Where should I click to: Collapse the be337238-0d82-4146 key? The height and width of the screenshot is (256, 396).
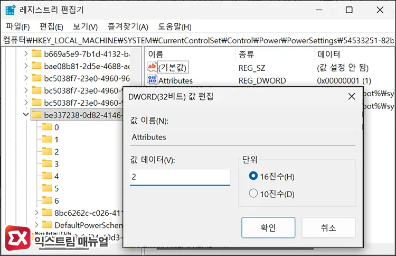(x=26, y=115)
